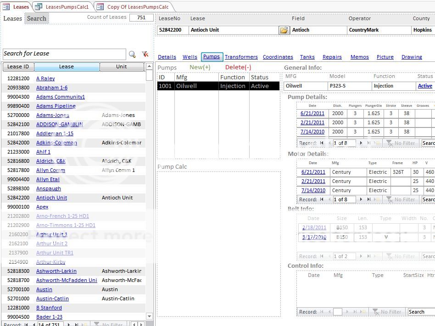435x326 pixels.
Task: Open the folder icon beside Antioch Unit lease
Action: 284,30
